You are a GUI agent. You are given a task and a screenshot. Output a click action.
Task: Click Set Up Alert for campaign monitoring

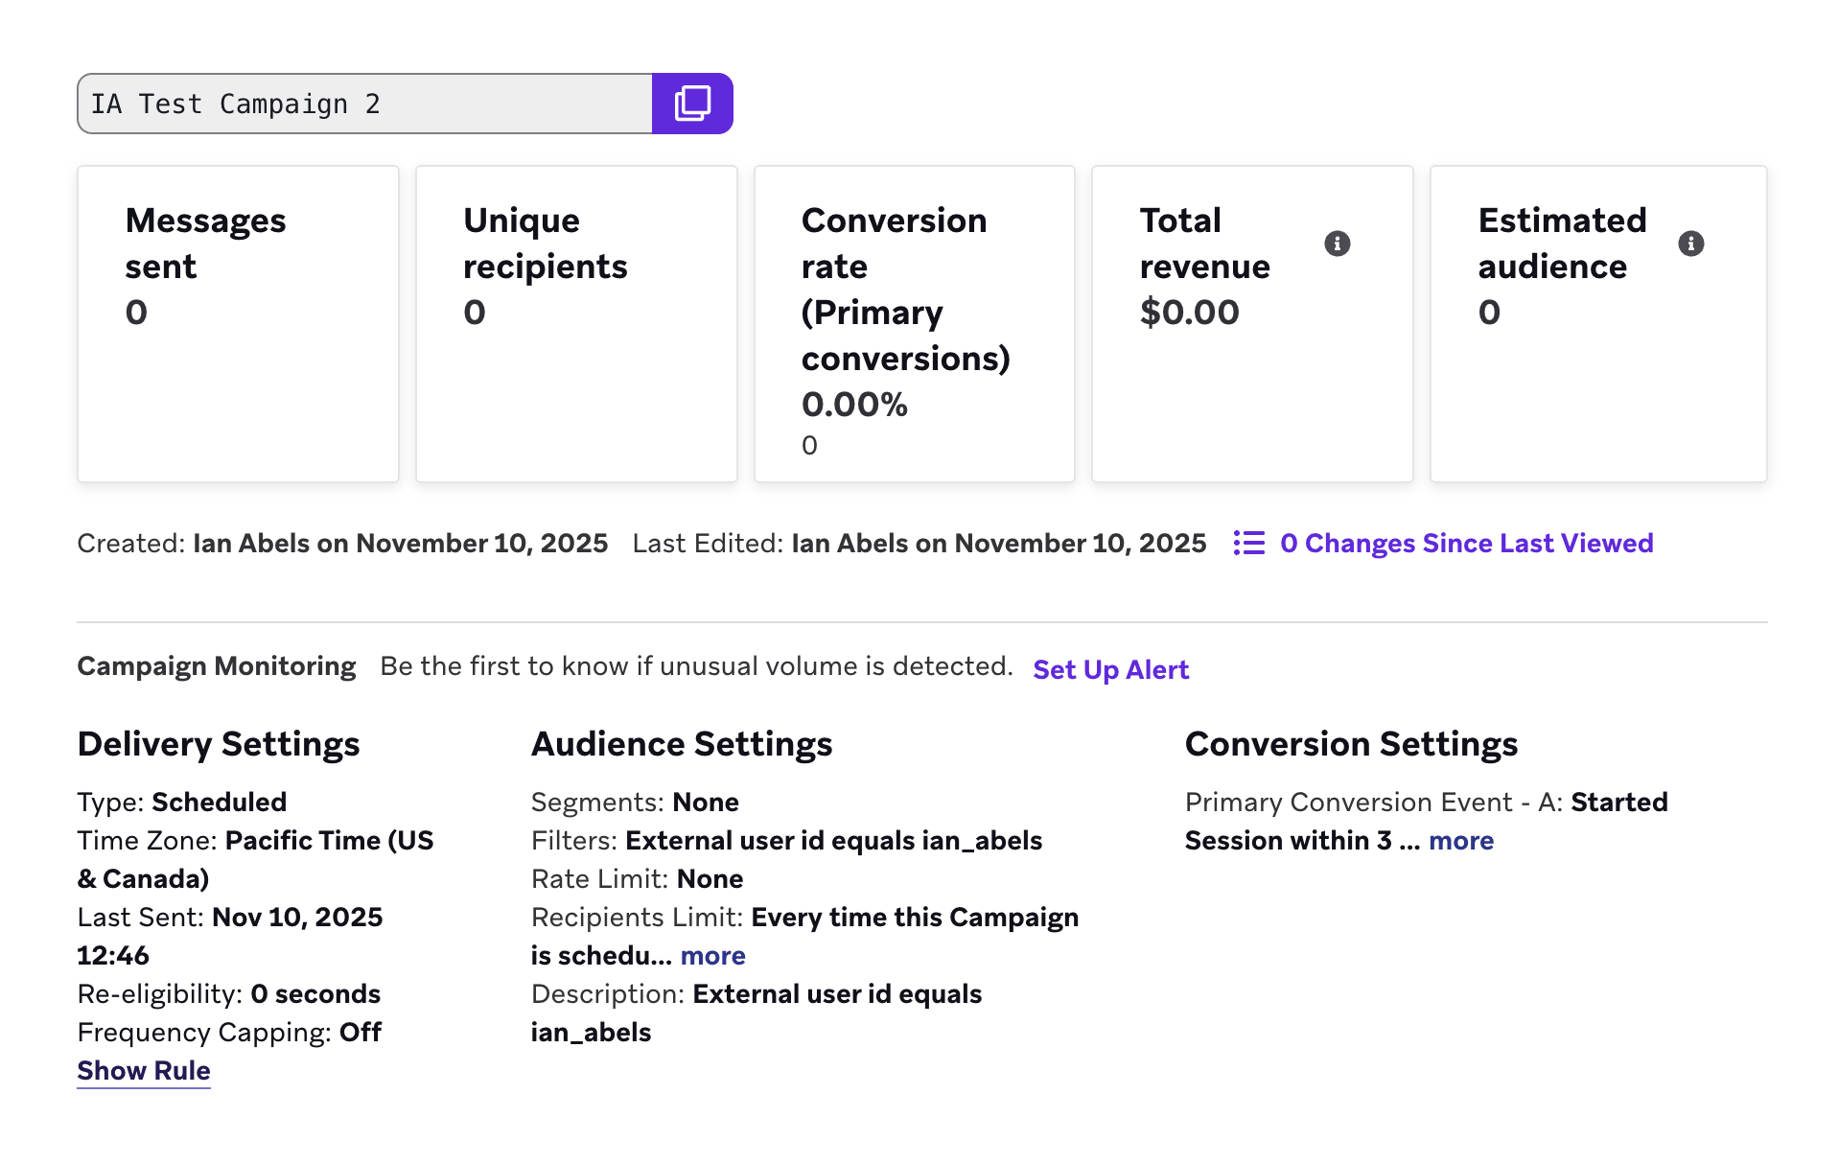(1109, 669)
